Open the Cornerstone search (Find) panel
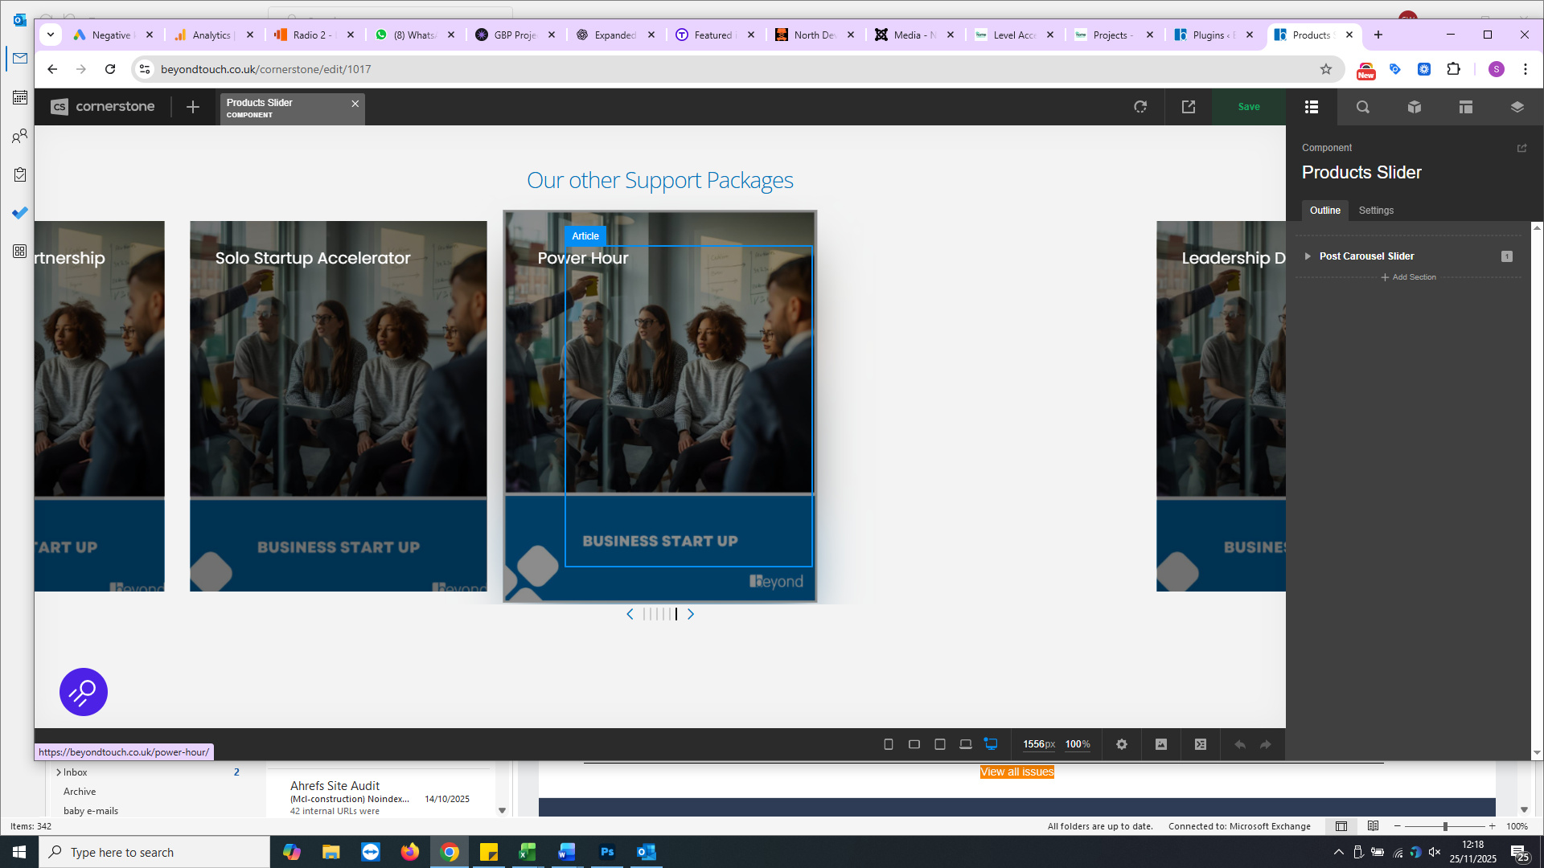 coord(1362,107)
